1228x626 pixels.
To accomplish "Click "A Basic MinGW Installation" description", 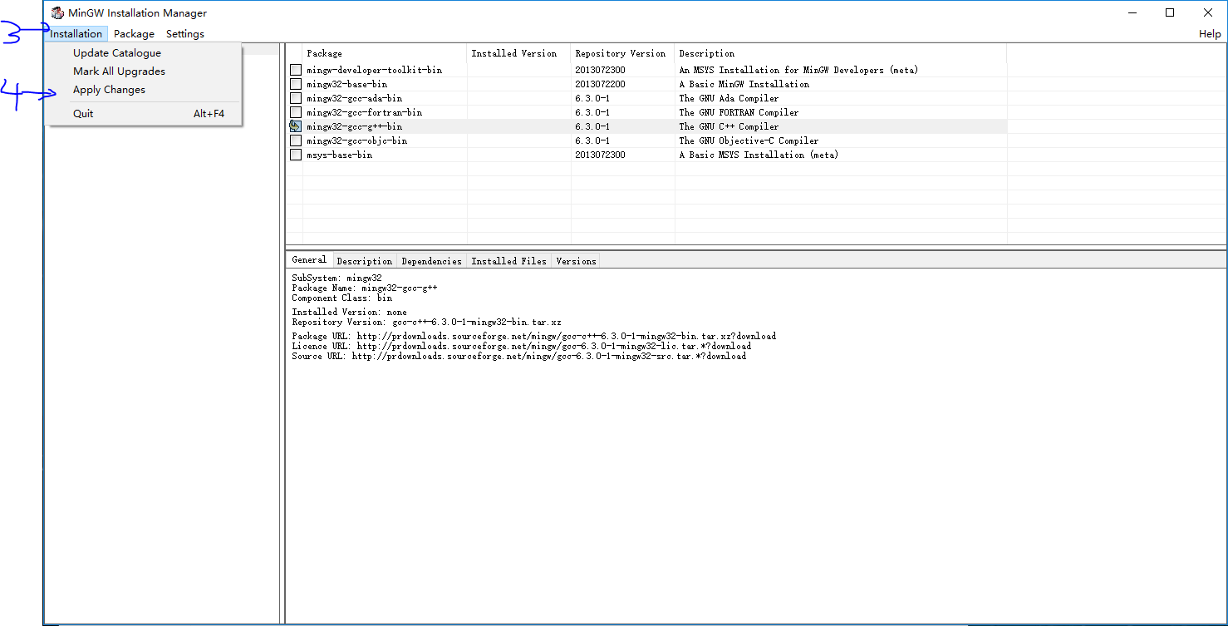I will click(x=744, y=84).
